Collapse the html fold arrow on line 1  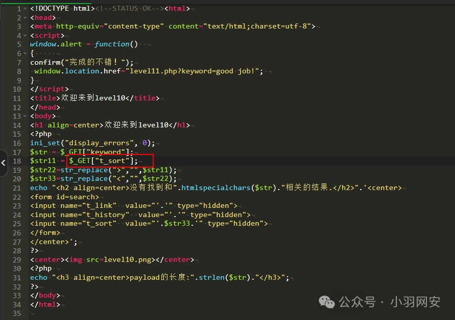tap(25, 9)
